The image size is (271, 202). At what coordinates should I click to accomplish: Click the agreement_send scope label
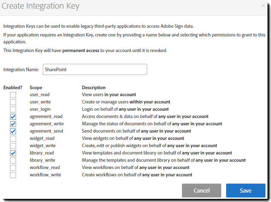tap(46, 131)
